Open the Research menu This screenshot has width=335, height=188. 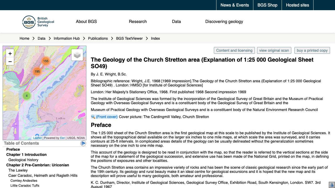point(138,22)
